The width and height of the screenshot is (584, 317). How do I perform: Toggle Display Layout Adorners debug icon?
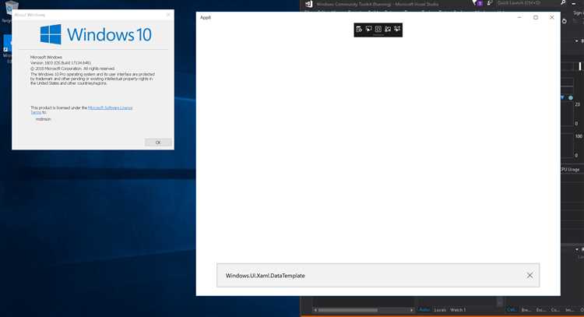point(378,29)
